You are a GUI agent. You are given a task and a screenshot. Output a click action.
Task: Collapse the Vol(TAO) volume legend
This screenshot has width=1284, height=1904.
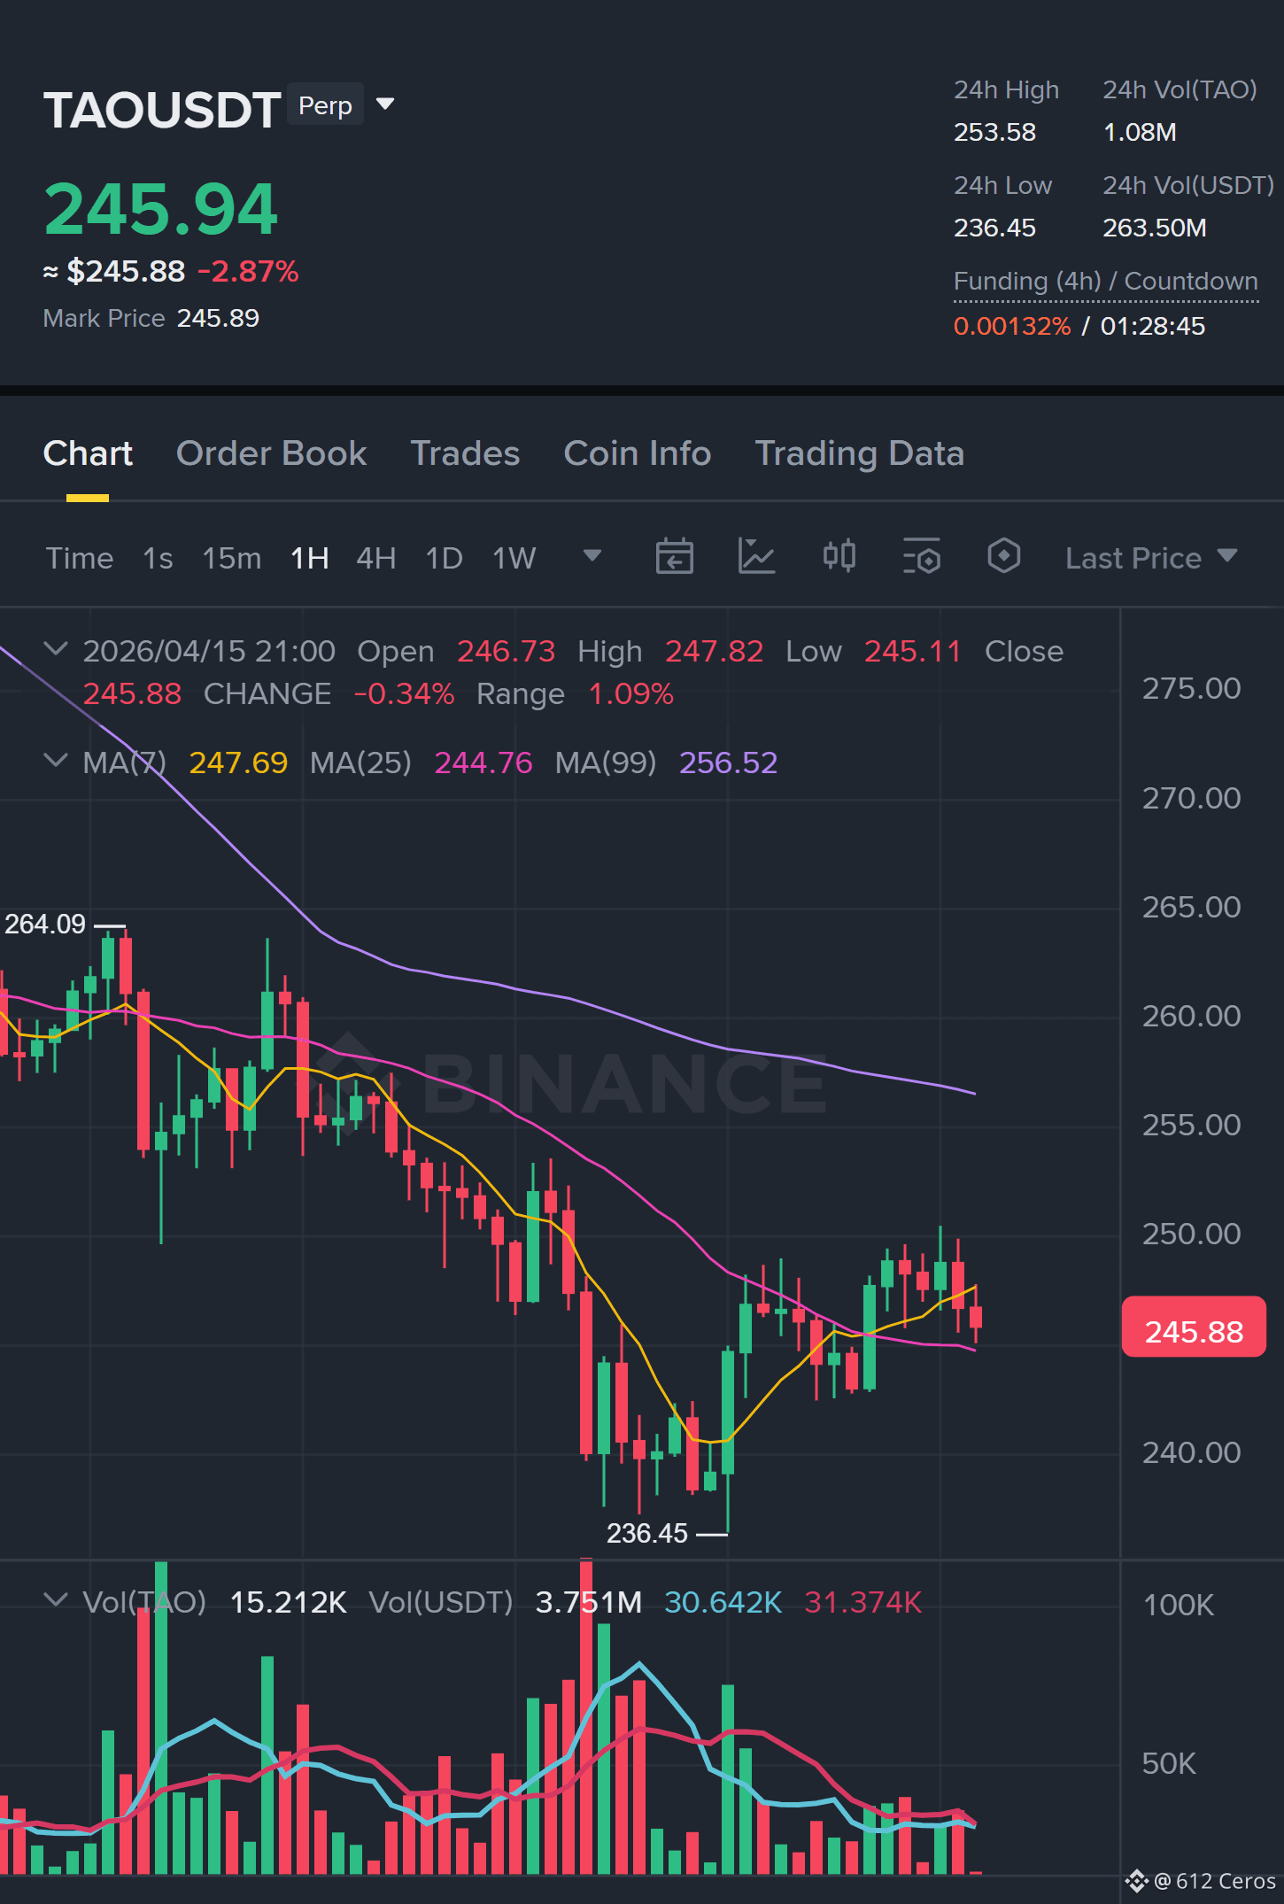pos(56,1601)
